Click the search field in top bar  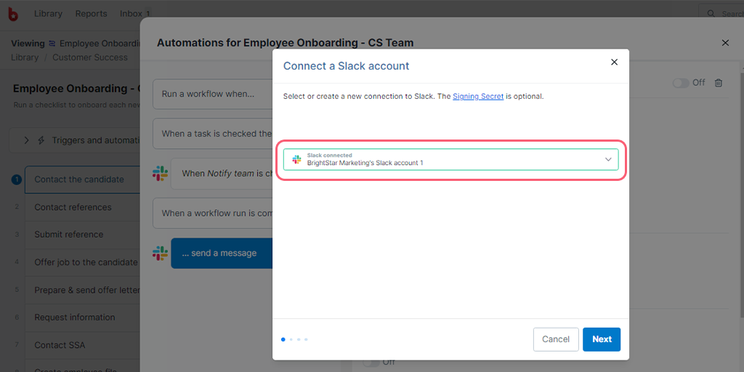coord(723,14)
